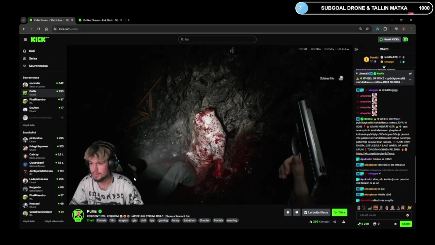Unmute the DcUkot Stream tab
Viewport: 435px width, 245px height.
pyautogui.click(x=116, y=20)
